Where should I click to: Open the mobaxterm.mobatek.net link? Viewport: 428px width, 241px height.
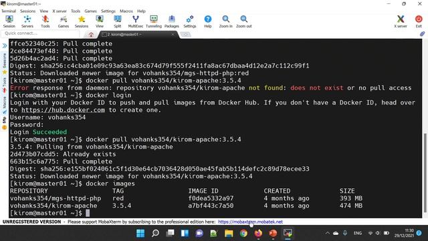(250, 222)
